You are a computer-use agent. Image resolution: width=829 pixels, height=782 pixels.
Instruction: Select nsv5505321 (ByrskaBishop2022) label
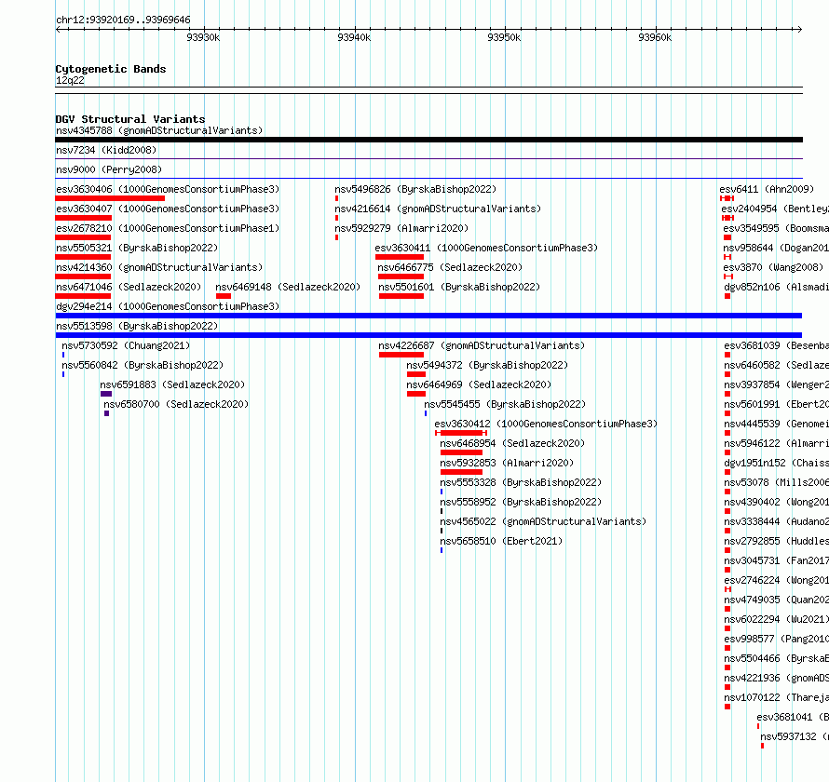[137, 248]
